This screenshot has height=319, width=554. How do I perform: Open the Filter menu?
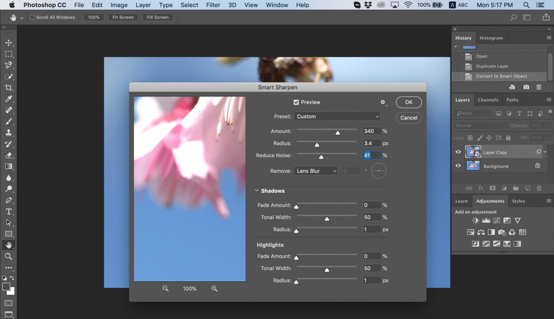click(x=213, y=5)
